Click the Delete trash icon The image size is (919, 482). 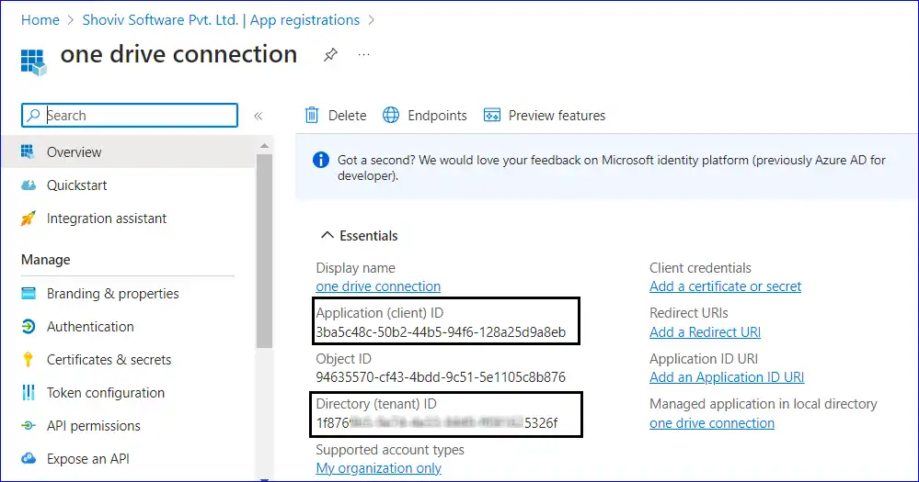pos(313,116)
